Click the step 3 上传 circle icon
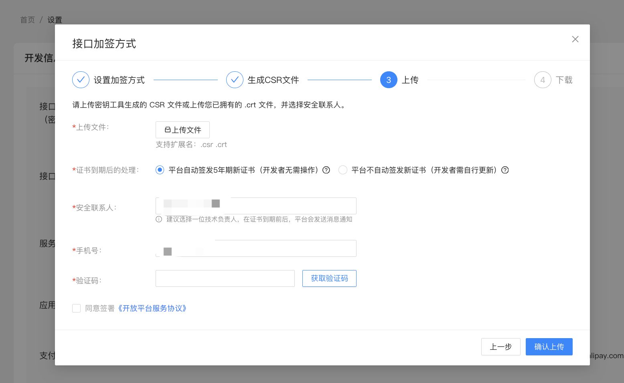 [389, 80]
